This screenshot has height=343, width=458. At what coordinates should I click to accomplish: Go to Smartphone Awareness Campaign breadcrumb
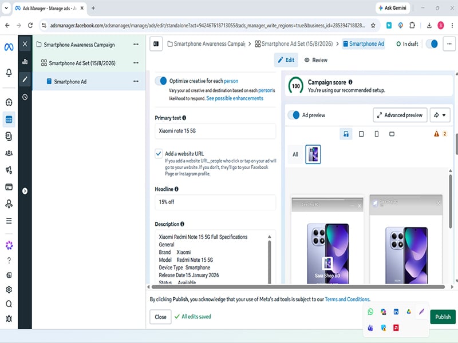206,44
